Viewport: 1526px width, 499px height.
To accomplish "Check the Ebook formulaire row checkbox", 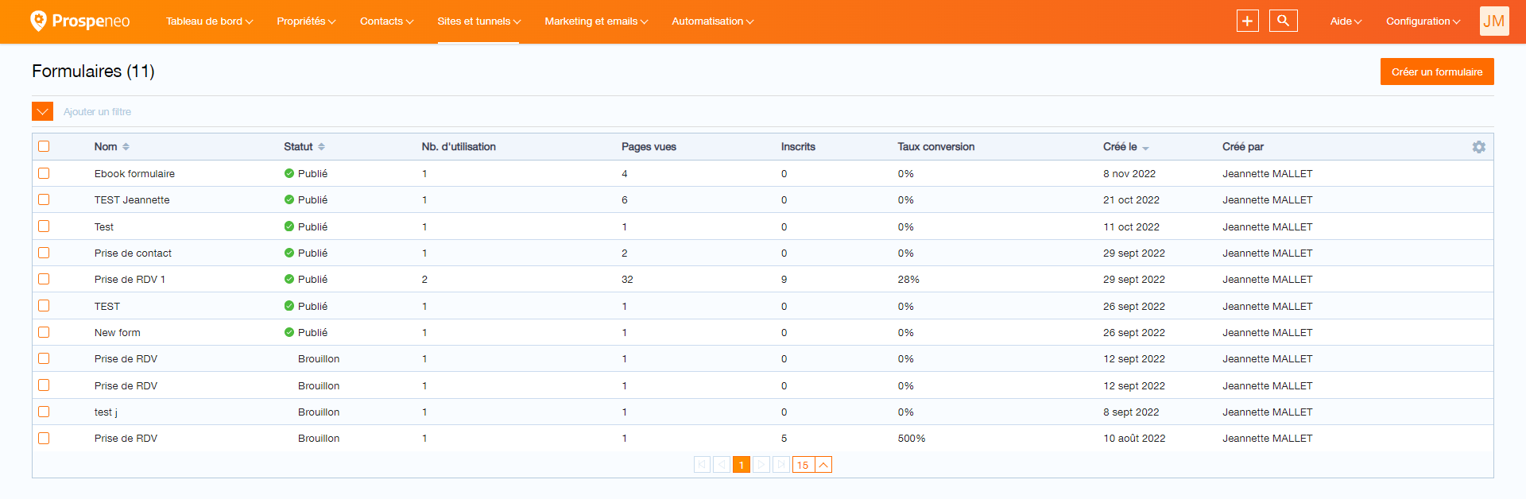I will click(44, 173).
